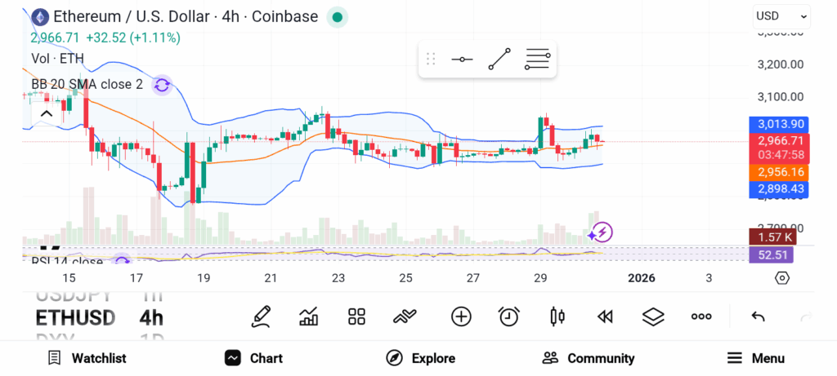Change chart type with candlestick icon
Screen dimensions: 837x376
557,316
